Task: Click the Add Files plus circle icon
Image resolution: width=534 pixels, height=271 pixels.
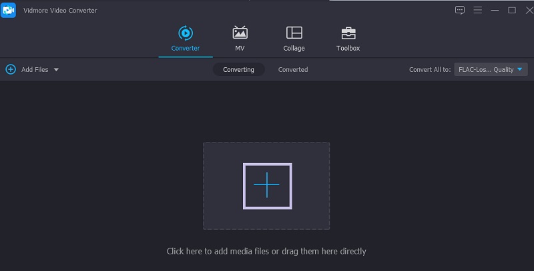Action: click(x=11, y=69)
